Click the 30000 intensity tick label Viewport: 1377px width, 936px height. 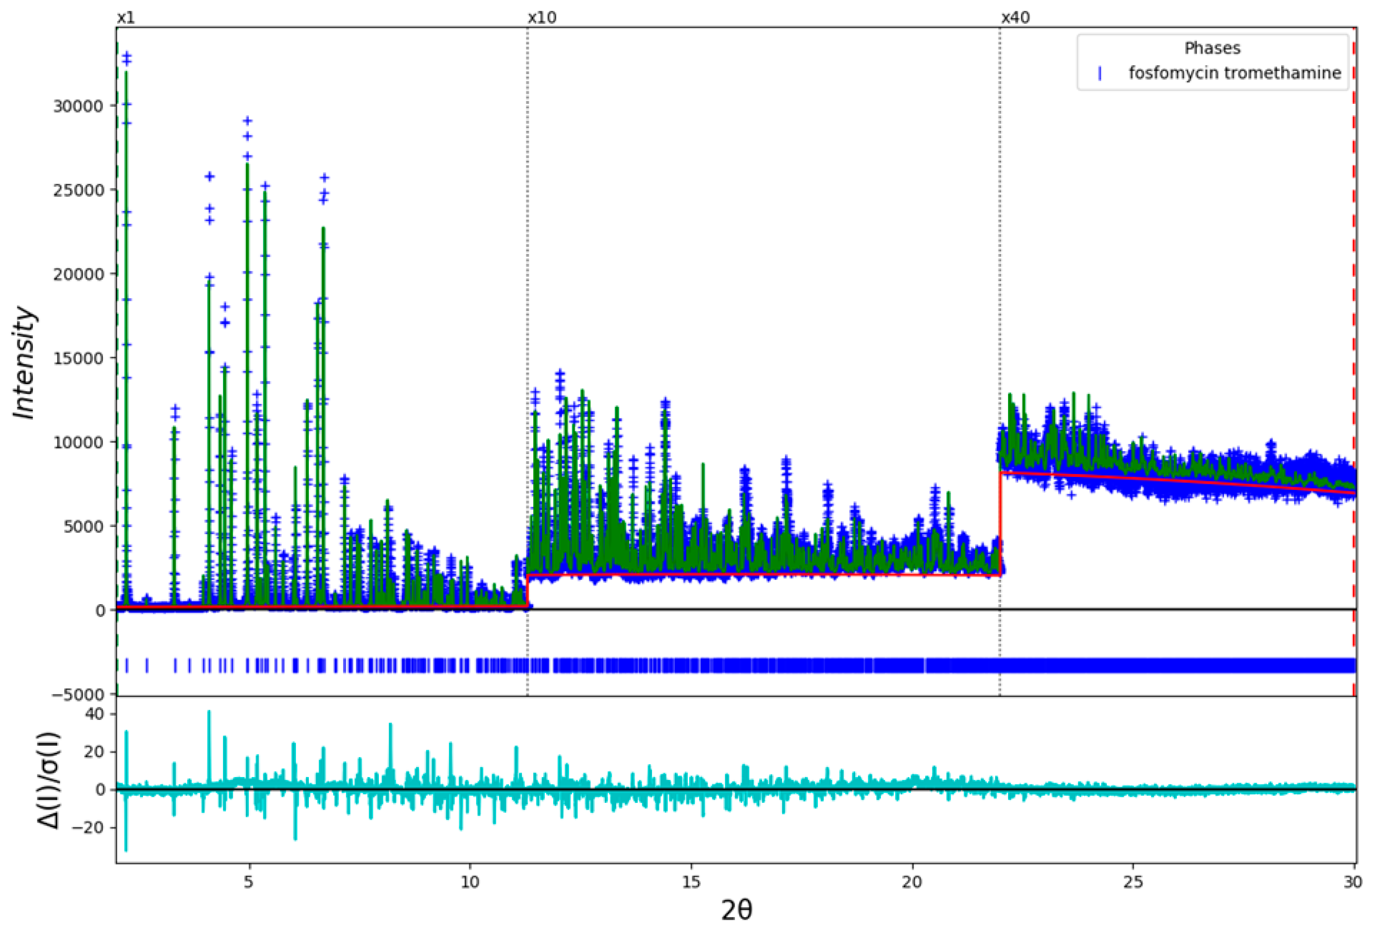(x=78, y=106)
